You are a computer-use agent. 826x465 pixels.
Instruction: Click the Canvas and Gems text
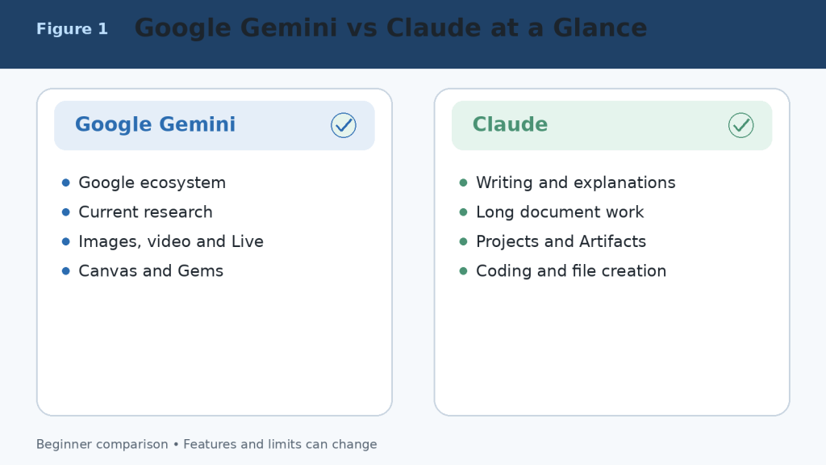(151, 271)
